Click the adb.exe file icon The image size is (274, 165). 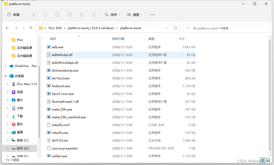pos(49,47)
